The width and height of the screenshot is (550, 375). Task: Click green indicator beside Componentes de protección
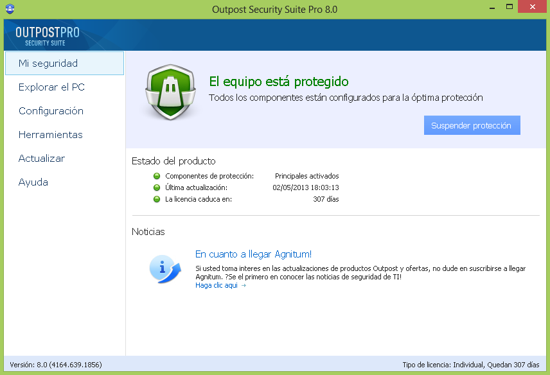(x=157, y=176)
